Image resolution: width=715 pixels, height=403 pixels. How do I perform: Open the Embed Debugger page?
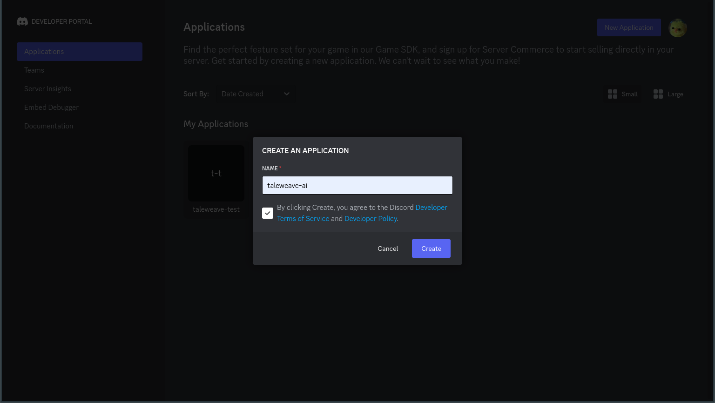tap(51, 107)
